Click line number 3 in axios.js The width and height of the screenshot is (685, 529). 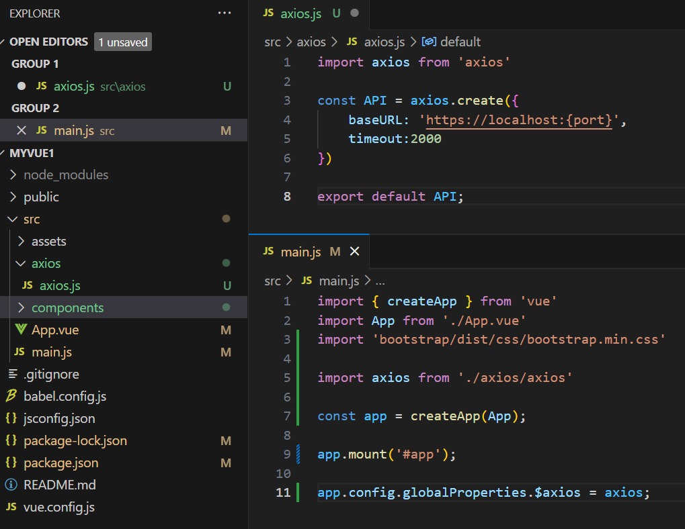286,101
